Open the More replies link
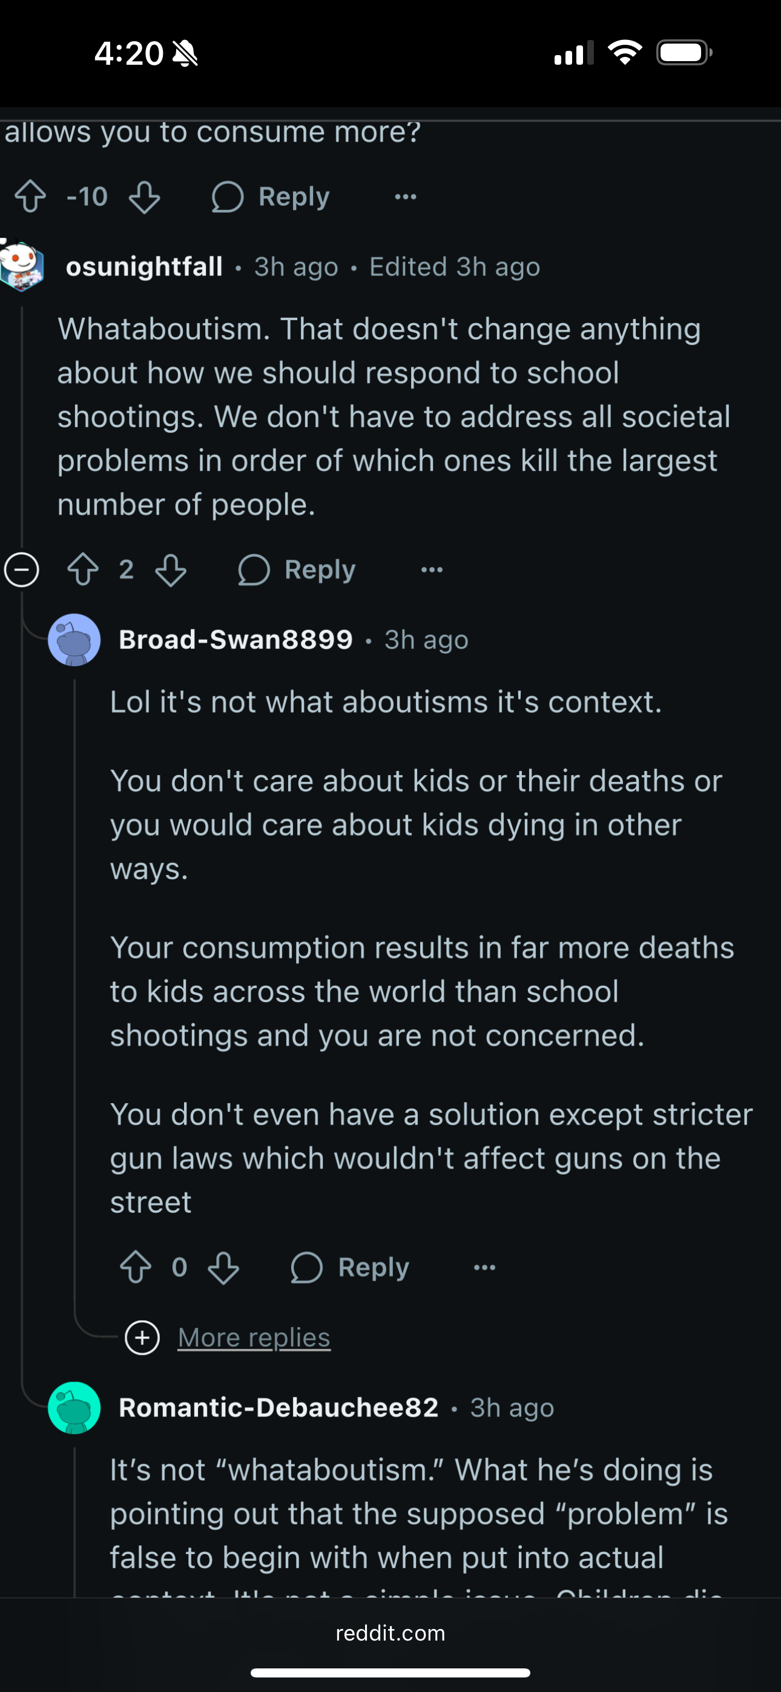This screenshot has width=781, height=1692. pos(254,1337)
